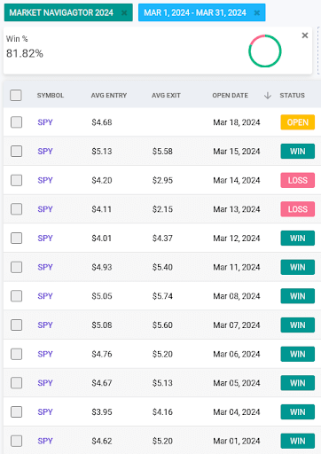Open the SPY link for Mar 15 trade

click(x=45, y=152)
